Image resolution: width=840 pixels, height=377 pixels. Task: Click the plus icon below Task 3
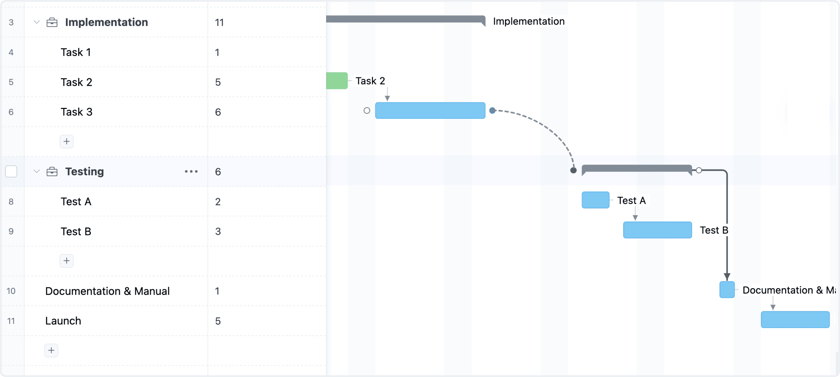[67, 141]
